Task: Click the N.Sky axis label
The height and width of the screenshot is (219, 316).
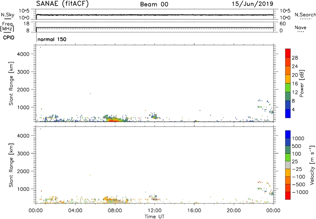Action: [8, 15]
